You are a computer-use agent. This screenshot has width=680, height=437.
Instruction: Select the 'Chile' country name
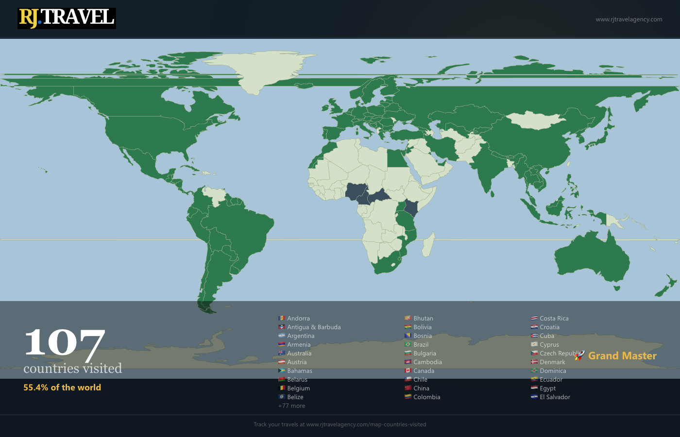pyautogui.click(x=421, y=380)
